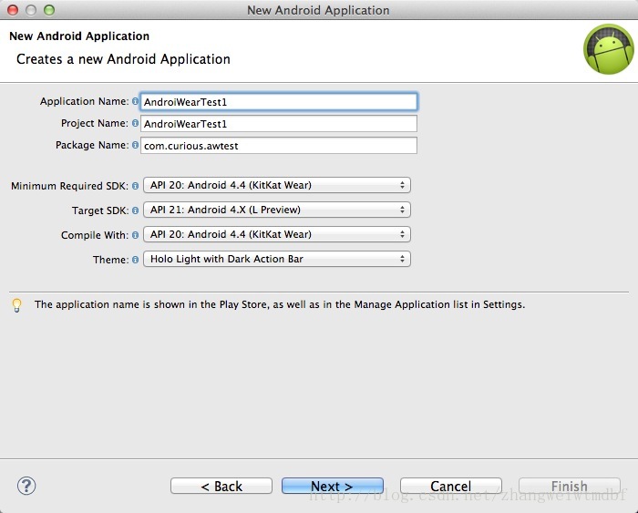Click the 'Target SDK:' label
Screen dimensions: 638x513
coord(100,210)
